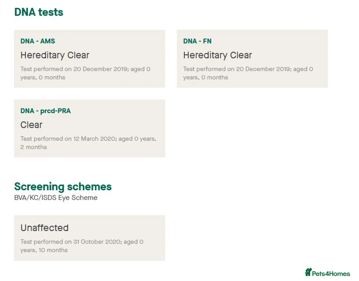Viewport: 359px width, 281px height.
Task: Click the Screening schemes heading
Action: tap(63, 186)
